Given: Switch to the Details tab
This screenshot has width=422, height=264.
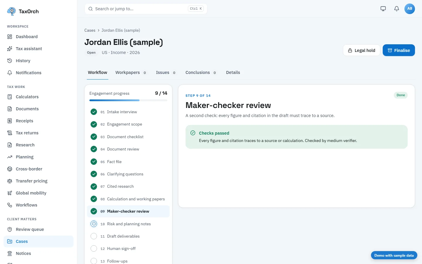Looking at the screenshot, I should pyautogui.click(x=233, y=72).
